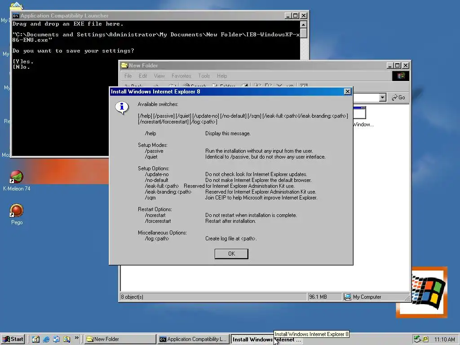The image size is (460, 345).
Task: Click the '/no-default' option text
Action: pos(156,181)
